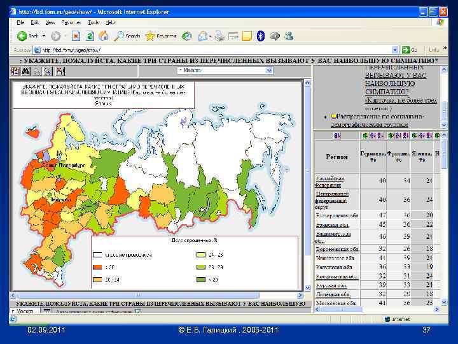The image size is (458, 344).
Task: Go to the Home page icon
Action: [103, 36]
